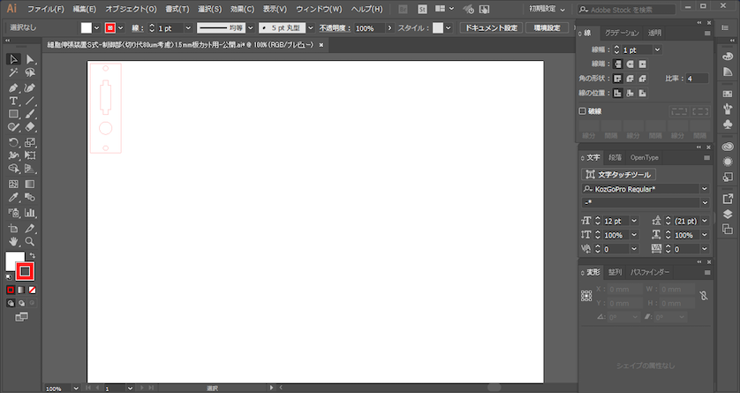Viewport: 740px width, 393px height.
Task: Open the fill color dropdown in control bar
Action: (x=97, y=28)
